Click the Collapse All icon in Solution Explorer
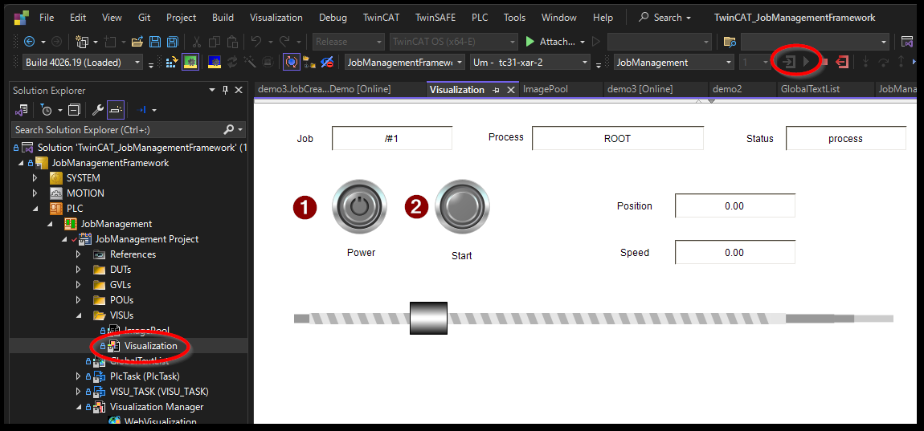Image resolution: width=924 pixels, height=431 pixels. (x=74, y=110)
